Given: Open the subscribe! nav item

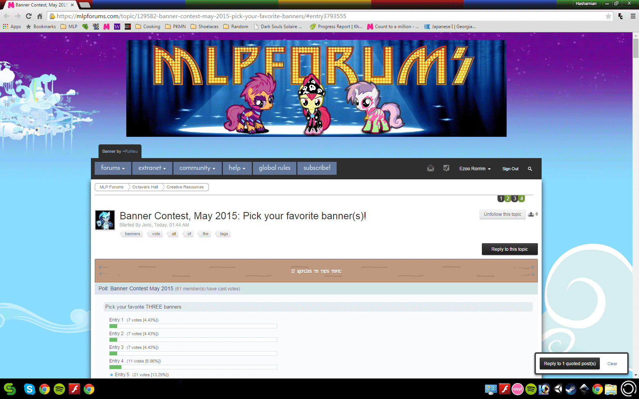Looking at the screenshot, I should coord(317,168).
